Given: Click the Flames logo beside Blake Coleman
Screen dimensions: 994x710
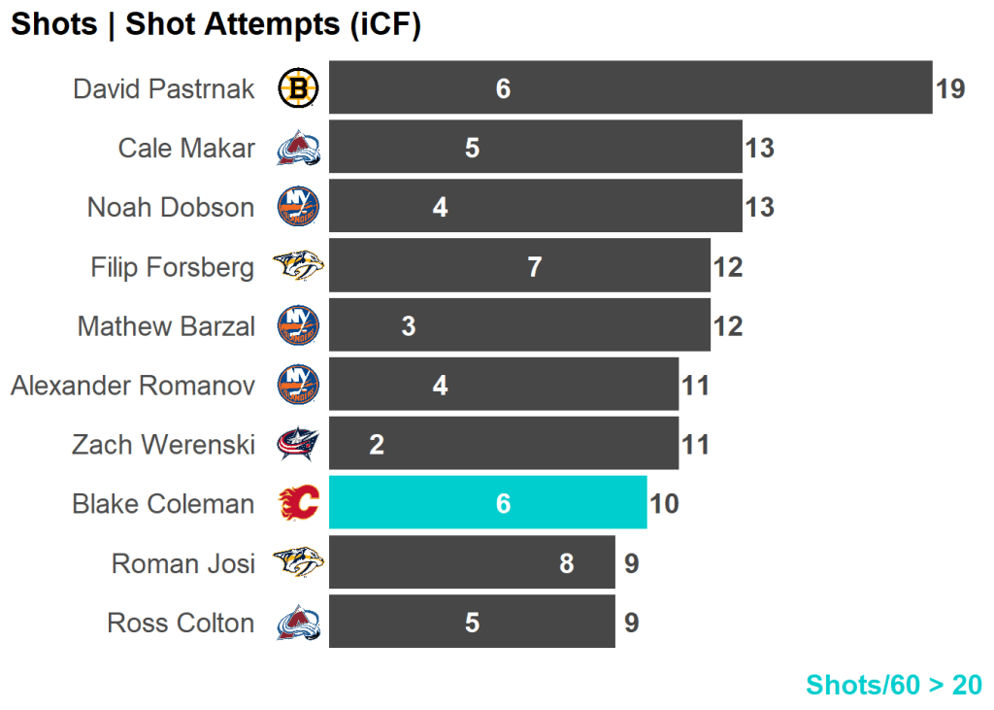Looking at the screenshot, I should [x=298, y=504].
